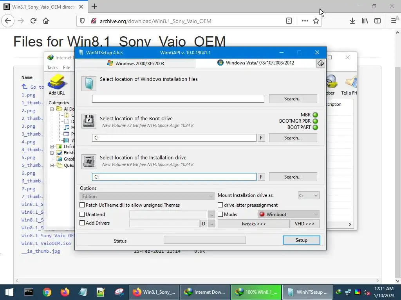Click the BOOTMGR PBR green status light

tap(315, 121)
